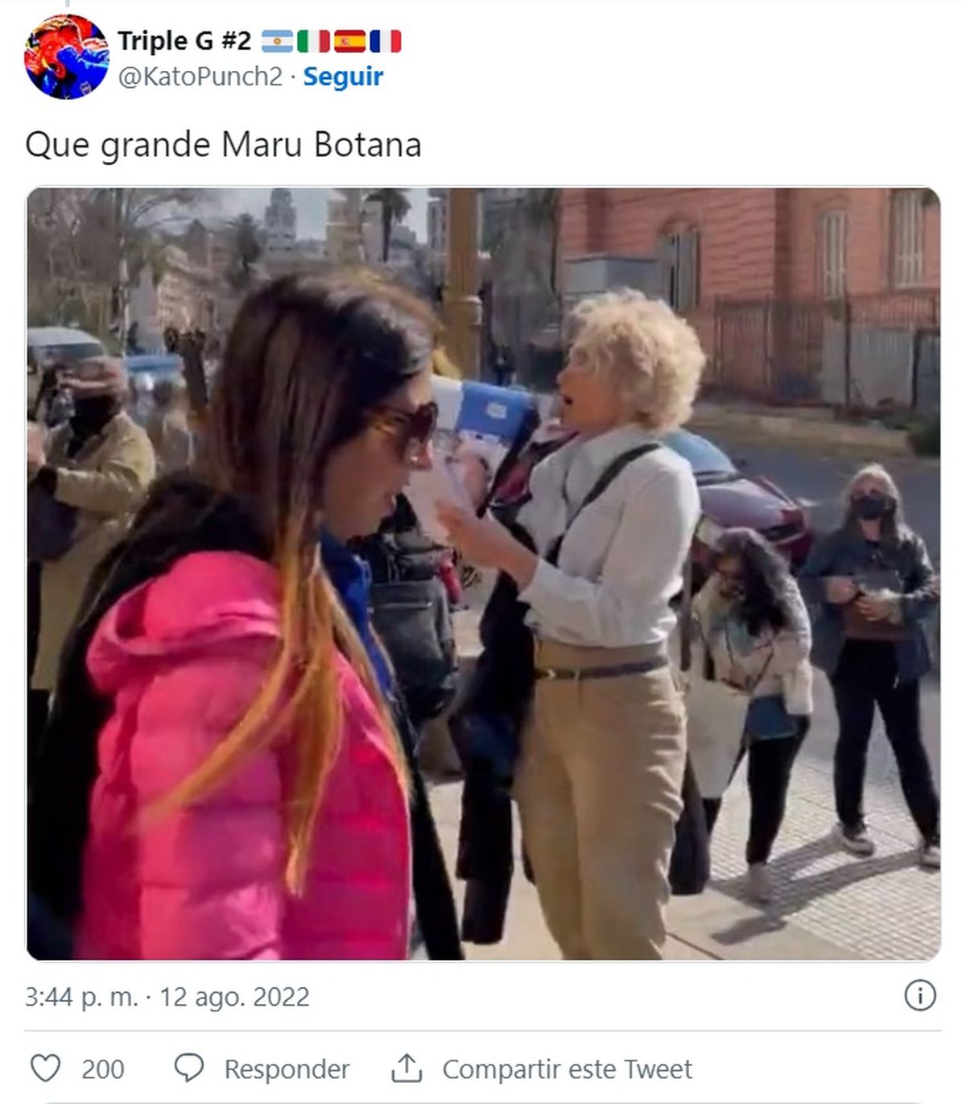Open the tweet info circle icon

[920, 995]
